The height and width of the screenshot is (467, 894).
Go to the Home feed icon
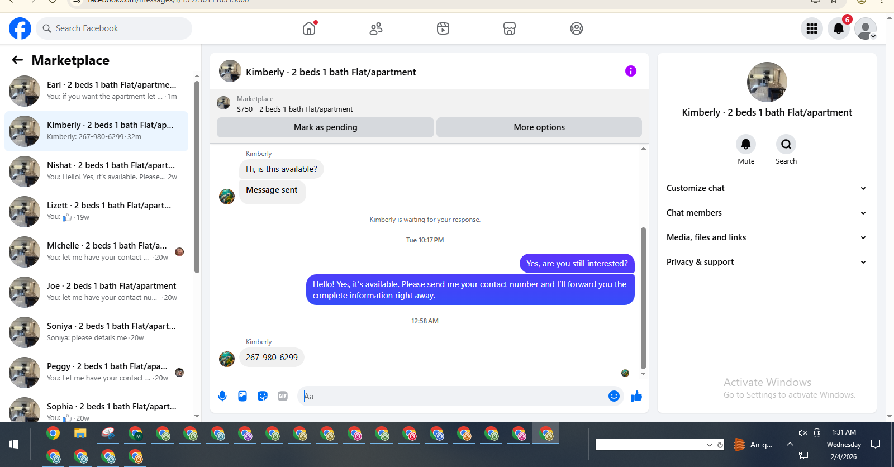[309, 28]
